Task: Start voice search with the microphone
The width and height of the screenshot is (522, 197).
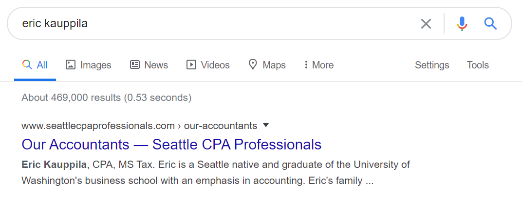Action: (462, 24)
